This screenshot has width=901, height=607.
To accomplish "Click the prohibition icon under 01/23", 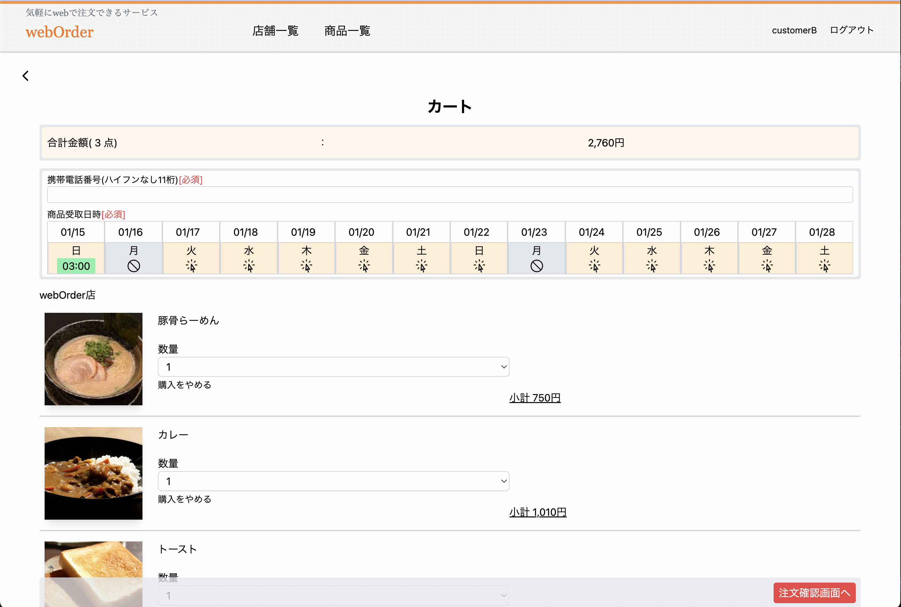I will pyautogui.click(x=536, y=266).
